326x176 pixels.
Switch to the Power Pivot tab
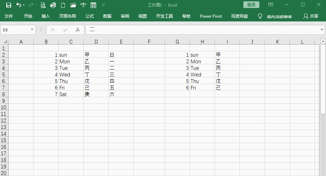point(211,16)
